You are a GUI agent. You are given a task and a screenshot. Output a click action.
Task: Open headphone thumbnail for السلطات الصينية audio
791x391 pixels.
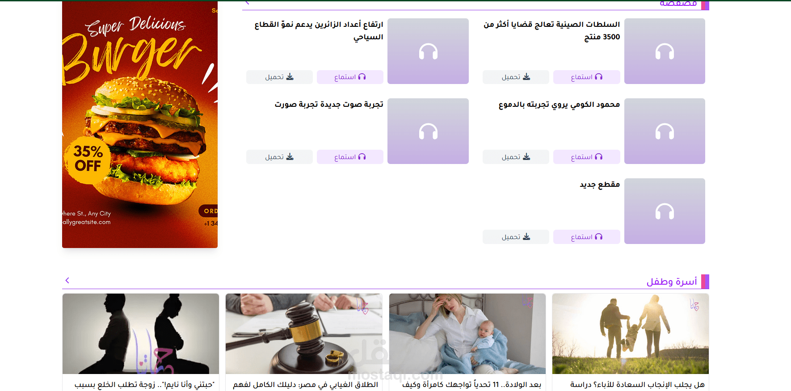[x=665, y=51]
